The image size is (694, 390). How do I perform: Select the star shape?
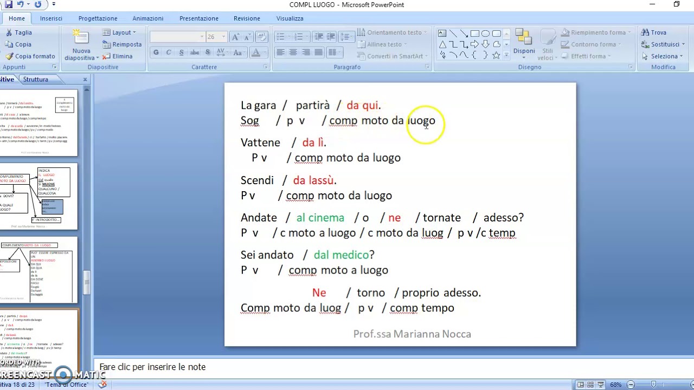click(x=497, y=55)
